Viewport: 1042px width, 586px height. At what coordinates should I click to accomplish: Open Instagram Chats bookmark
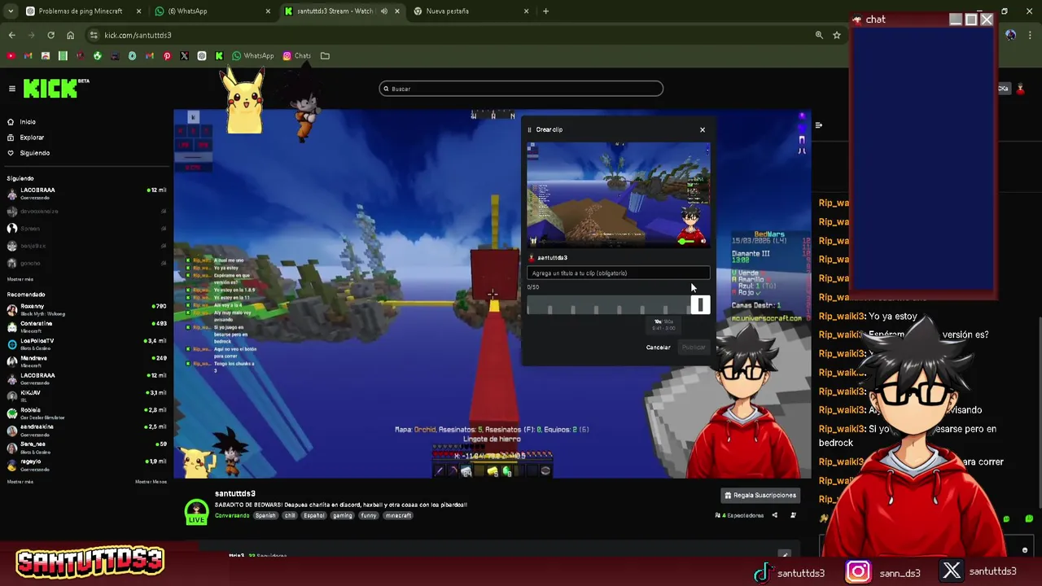[297, 56]
